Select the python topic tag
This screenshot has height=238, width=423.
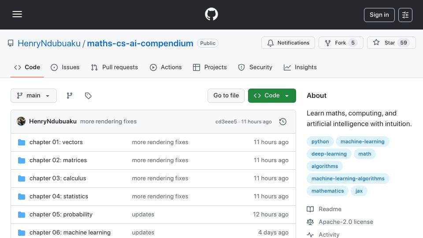coord(320,141)
